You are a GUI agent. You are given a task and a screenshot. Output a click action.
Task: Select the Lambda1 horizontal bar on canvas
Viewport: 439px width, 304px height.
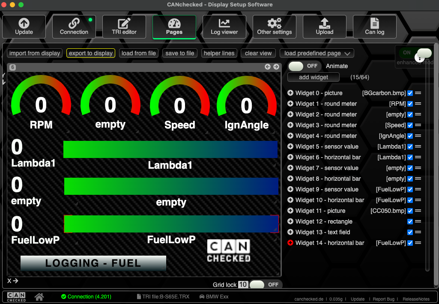click(170, 149)
